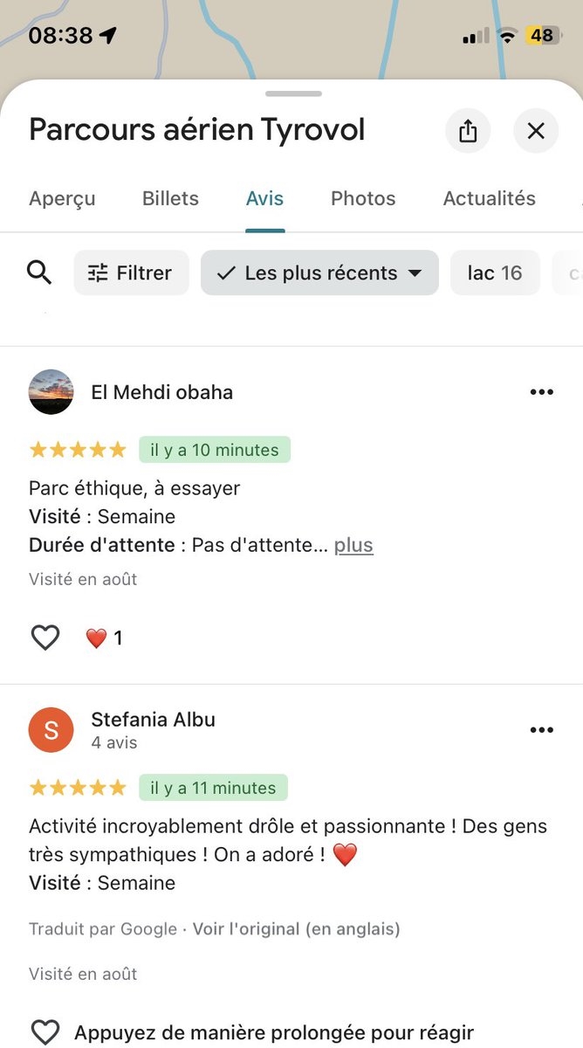
Task: Switch to the Aperçu tab
Action: pos(62,198)
